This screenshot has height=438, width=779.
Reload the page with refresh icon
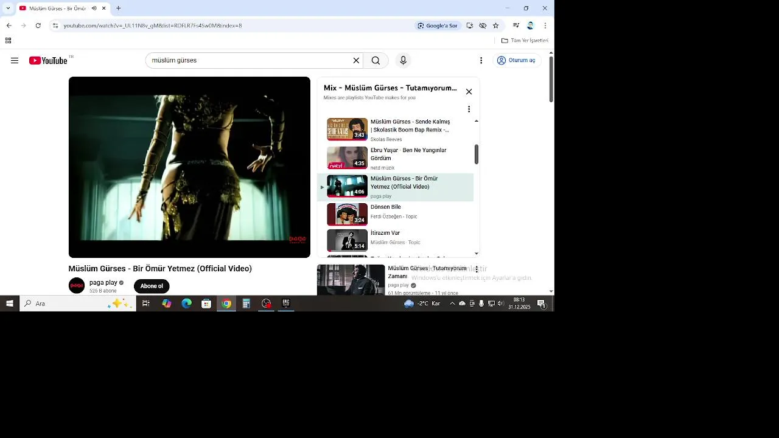(x=38, y=26)
